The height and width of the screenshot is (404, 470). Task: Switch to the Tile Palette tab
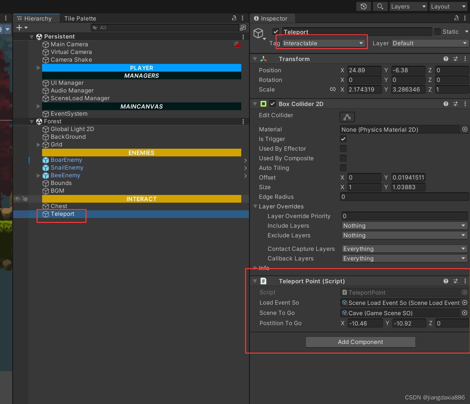(x=80, y=18)
